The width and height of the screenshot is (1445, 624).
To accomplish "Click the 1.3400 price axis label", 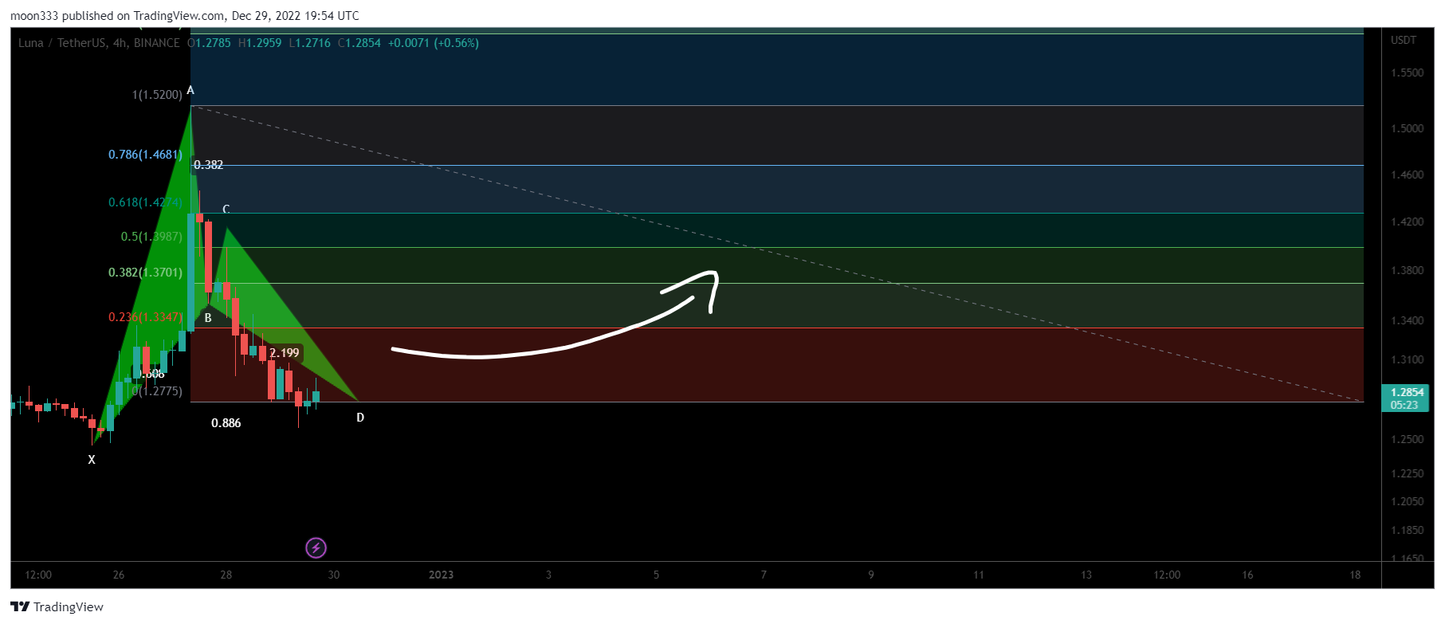I will pos(1407,320).
